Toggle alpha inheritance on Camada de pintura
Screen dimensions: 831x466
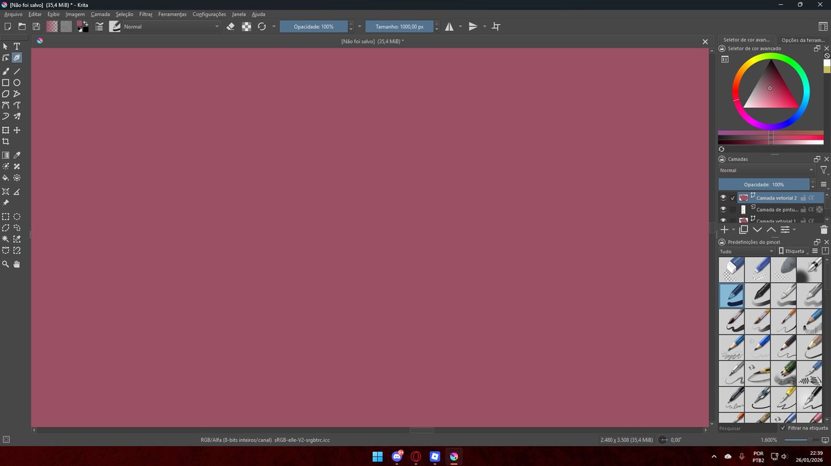[x=811, y=209]
